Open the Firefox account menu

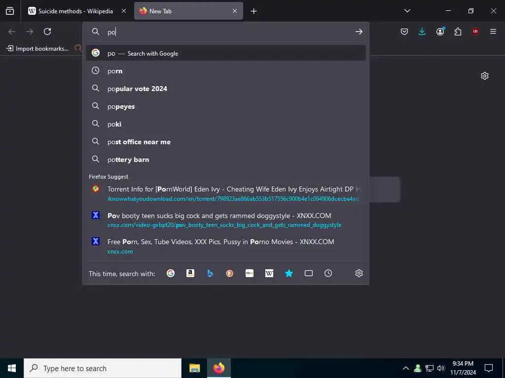point(440,31)
